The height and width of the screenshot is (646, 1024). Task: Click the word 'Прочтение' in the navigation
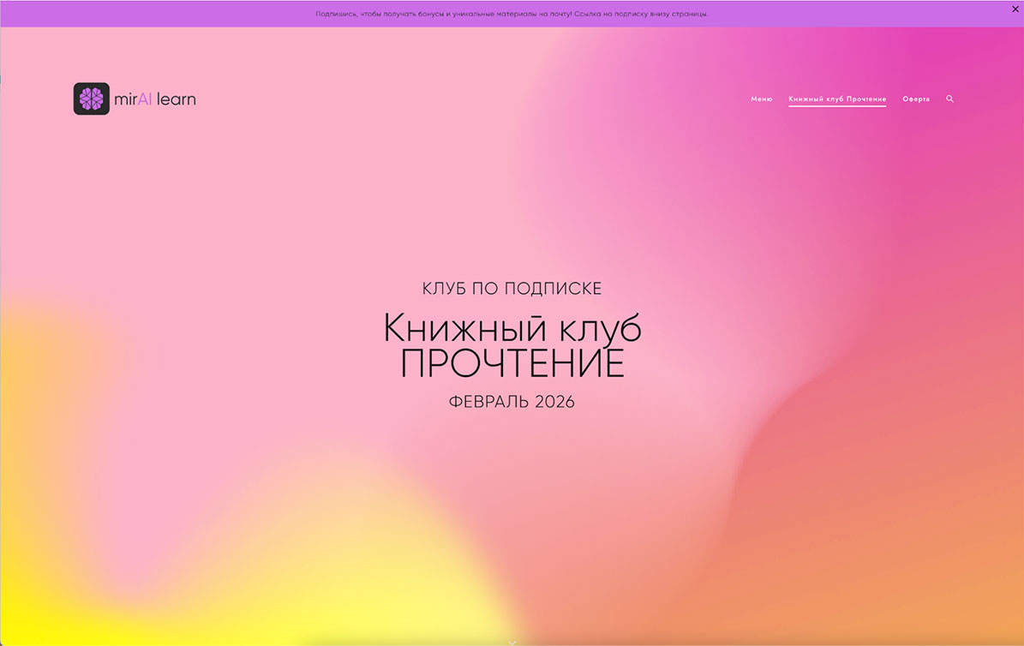click(x=859, y=99)
